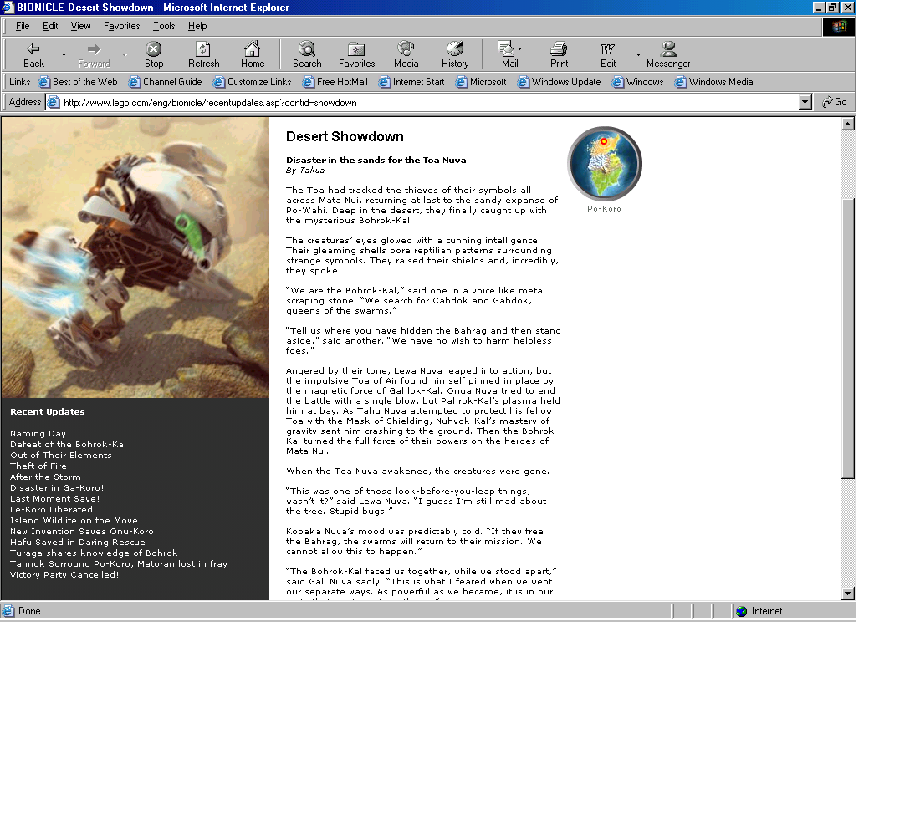Image resolution: width=920 pixels, height=836 pixels.
Task: Open the Tools menu
Action: tap(164, 26)
